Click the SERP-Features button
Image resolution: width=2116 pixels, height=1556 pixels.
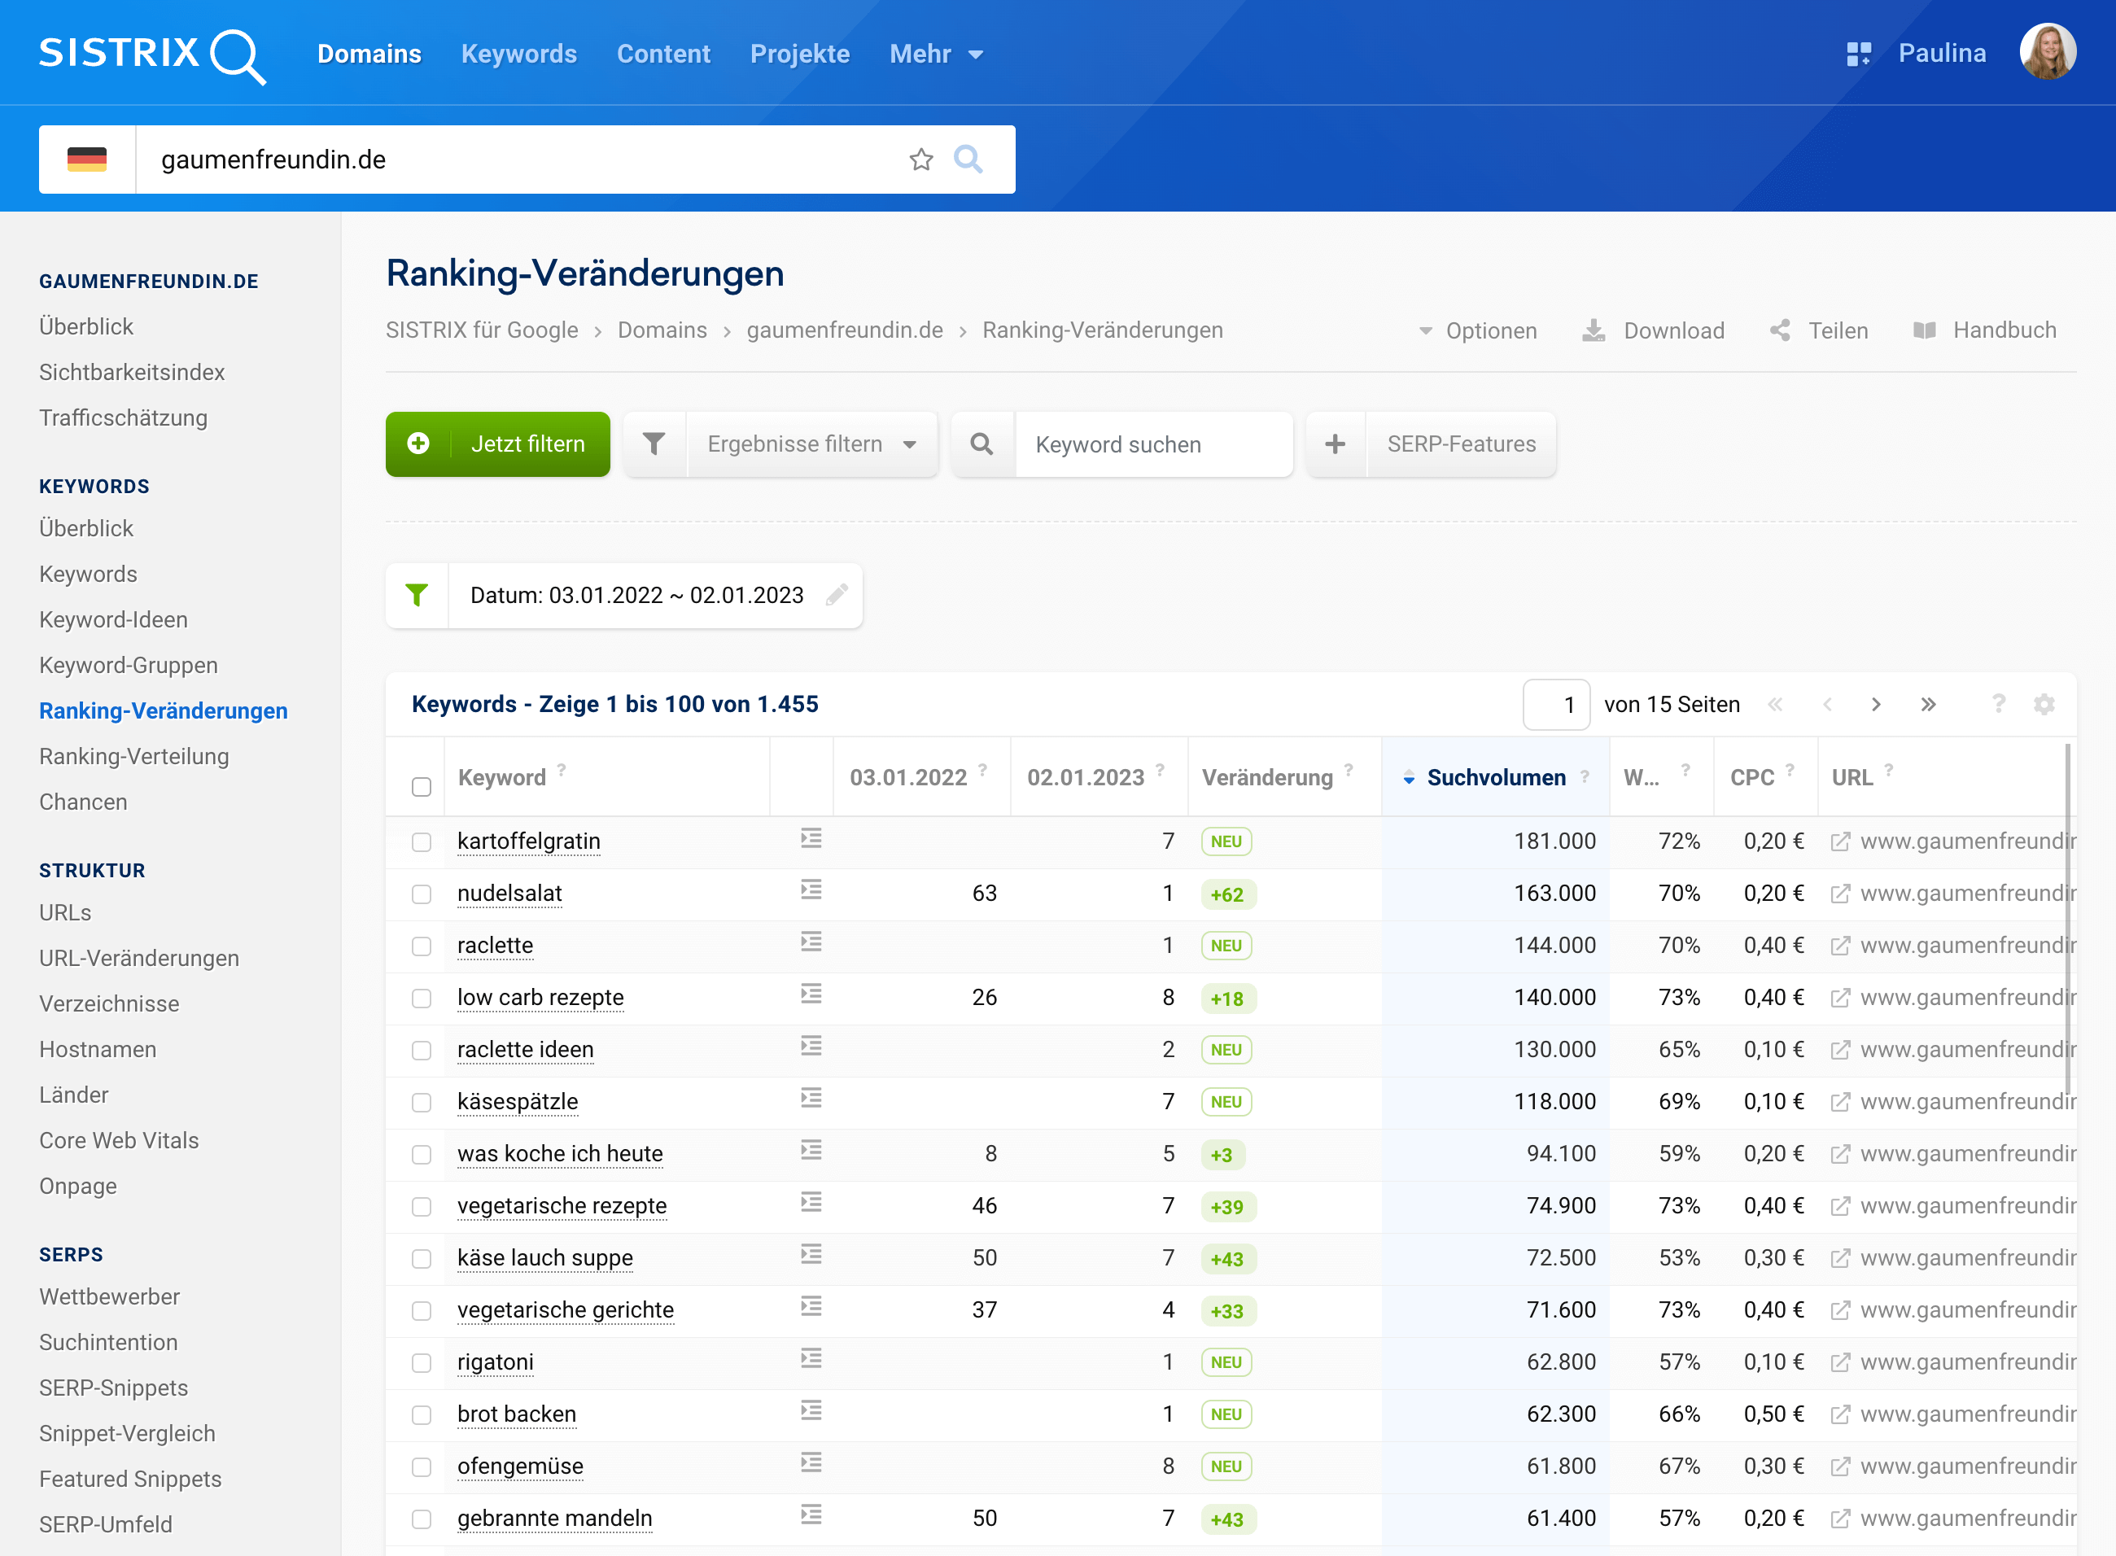(x=1461, y=444)
